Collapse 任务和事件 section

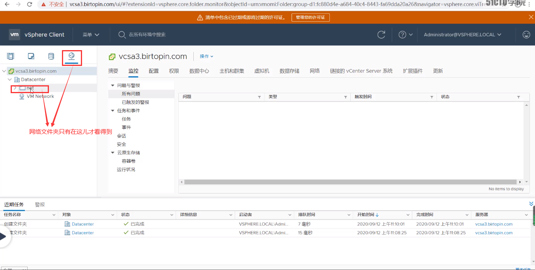click(x=112, y=111)
